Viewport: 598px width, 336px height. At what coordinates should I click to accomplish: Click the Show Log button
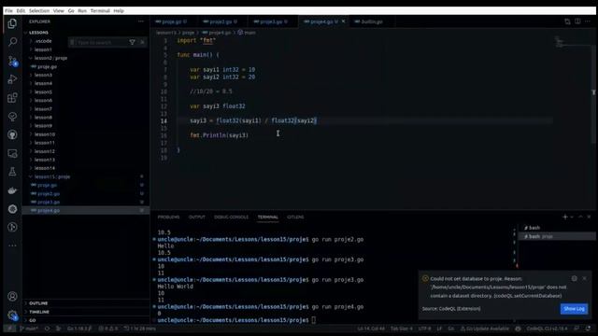(574, 309)
